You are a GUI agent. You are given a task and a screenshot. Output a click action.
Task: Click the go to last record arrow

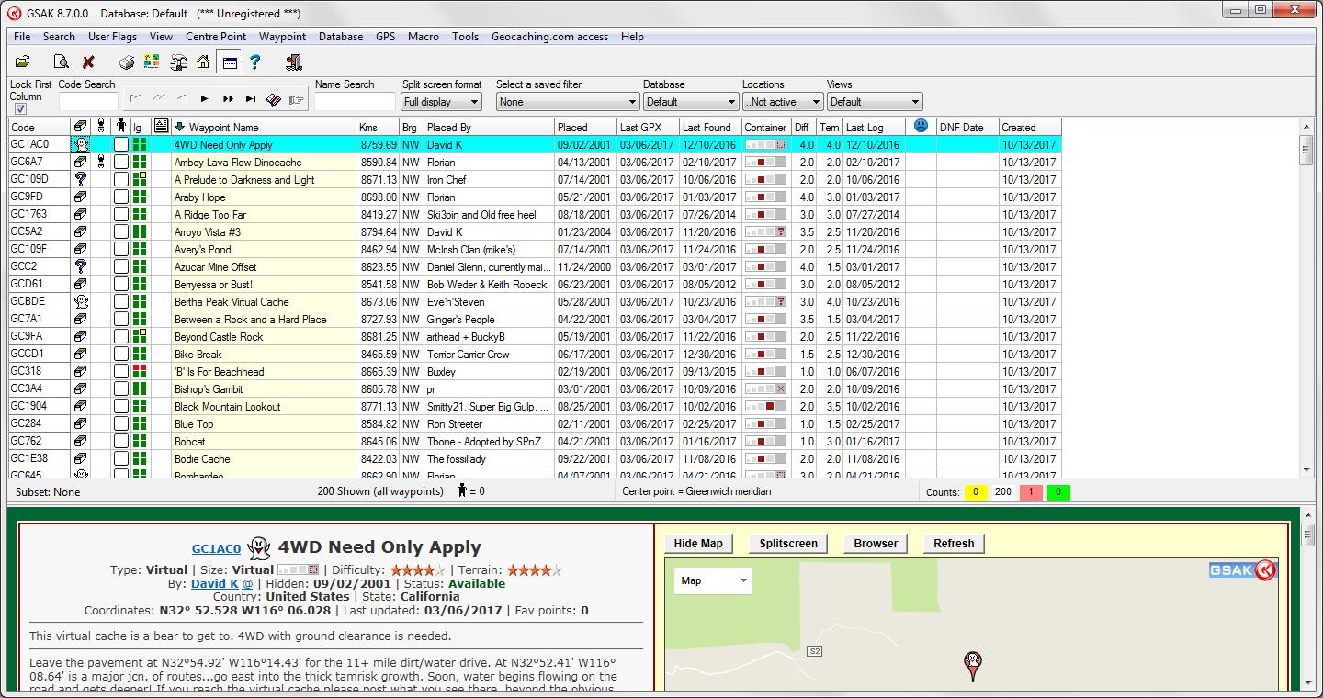point(251,99)
